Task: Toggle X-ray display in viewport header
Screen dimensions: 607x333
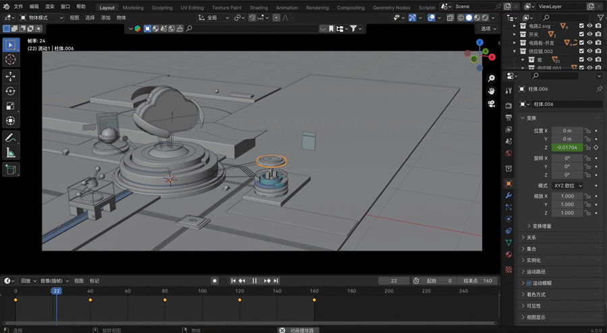Action: [450, 18]
